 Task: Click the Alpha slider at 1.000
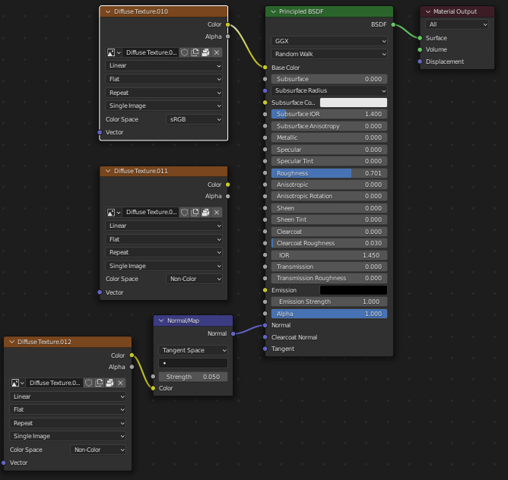[329, 314]
